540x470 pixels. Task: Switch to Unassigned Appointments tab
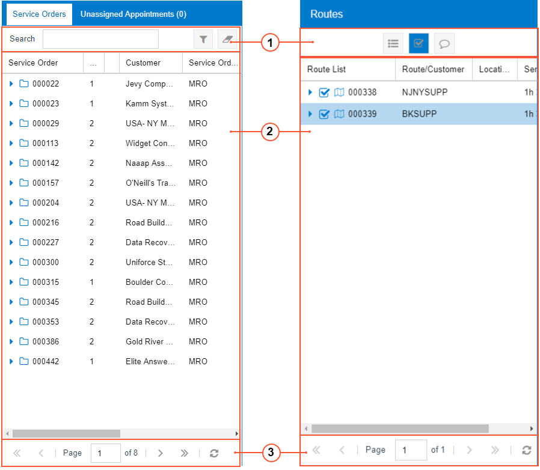[133, 14]
